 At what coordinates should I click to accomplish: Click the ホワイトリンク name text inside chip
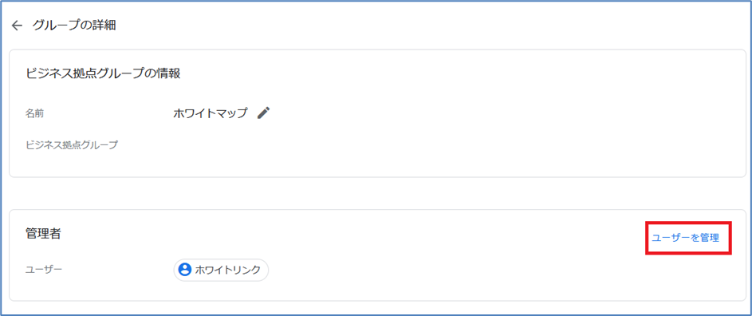pos(228,270)
